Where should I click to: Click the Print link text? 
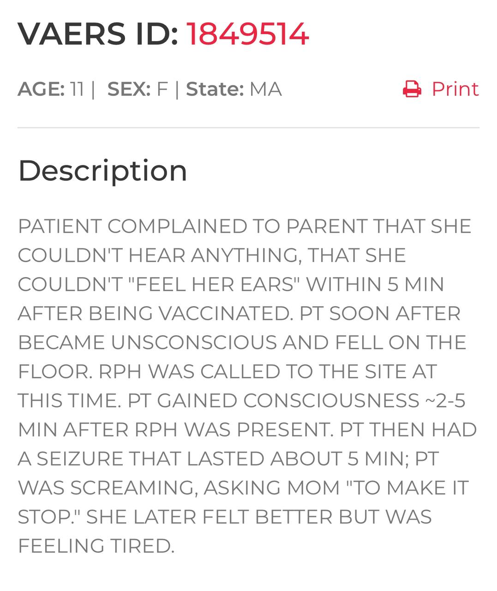455,89
